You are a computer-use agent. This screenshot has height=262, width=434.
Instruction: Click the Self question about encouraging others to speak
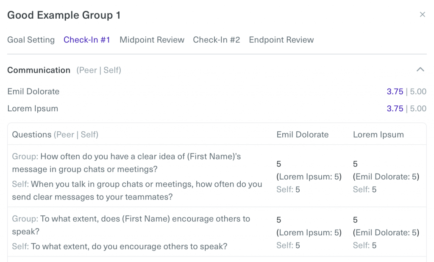pos(120,246)
